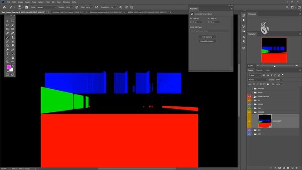
Task: Expand the BG layer group arrow
Action: (253, 130)
